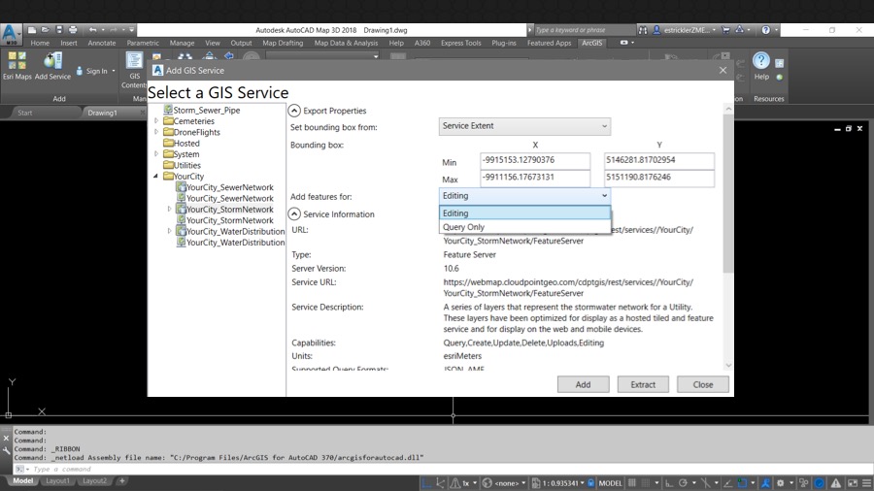
Task: Expand the DroneFlights folder
Action: tap(156, 132)
